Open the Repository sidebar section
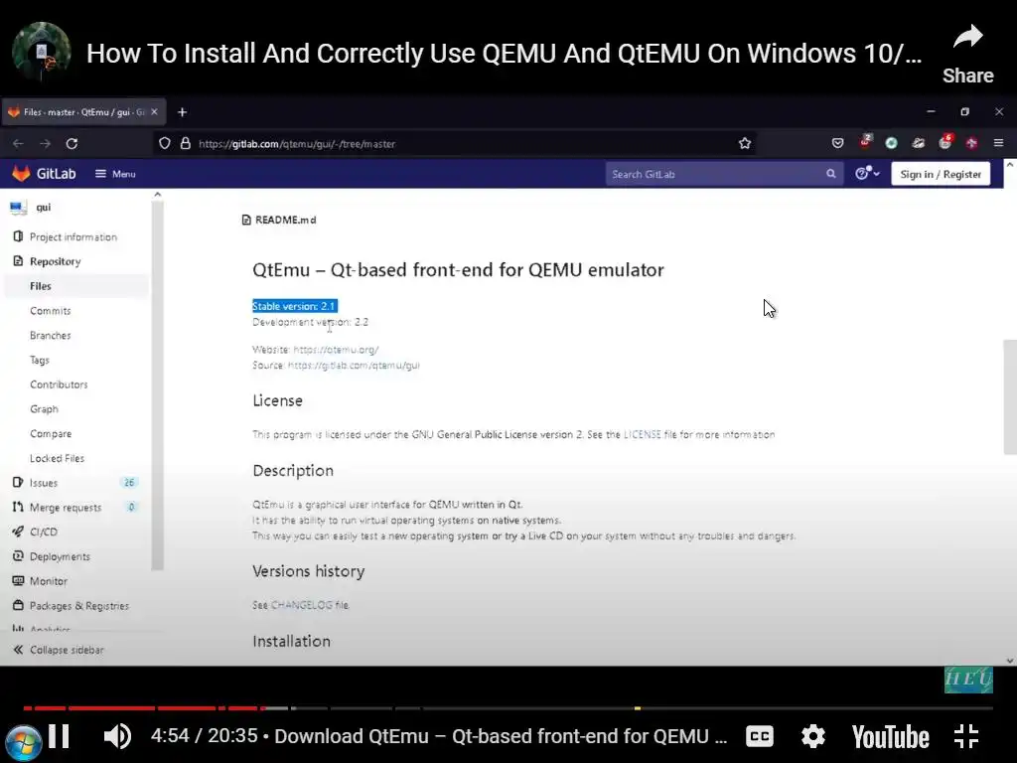The width and height of the screenshot is (1017, 763). 56,261
